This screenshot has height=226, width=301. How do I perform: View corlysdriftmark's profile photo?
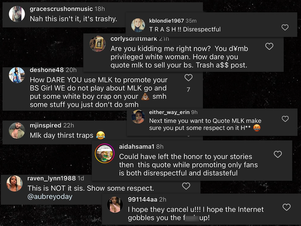tap(98, 44)
